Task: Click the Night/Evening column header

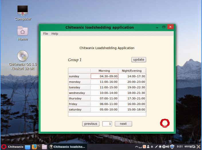Action: pyautogui.click(x=132, y=71)
